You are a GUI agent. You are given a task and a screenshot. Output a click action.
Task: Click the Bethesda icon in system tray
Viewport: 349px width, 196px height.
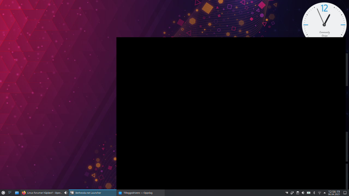[x=287, y=193]
